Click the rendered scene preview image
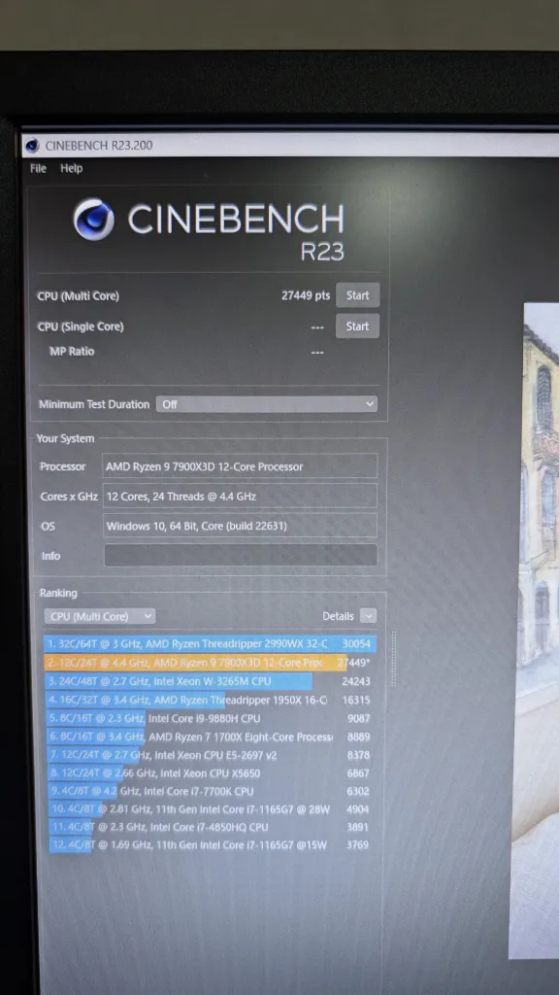This screenshot has height=995, width=559. pyautogui.click(x=536, y=632)
